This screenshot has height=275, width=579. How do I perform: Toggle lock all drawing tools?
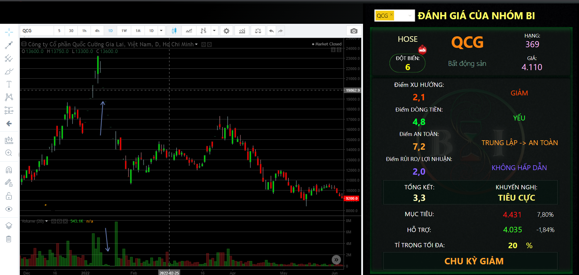click(9, 196)
